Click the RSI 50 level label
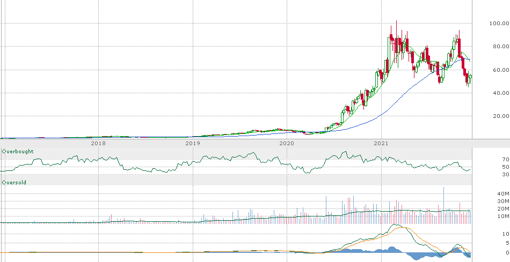 coord(506,167)
